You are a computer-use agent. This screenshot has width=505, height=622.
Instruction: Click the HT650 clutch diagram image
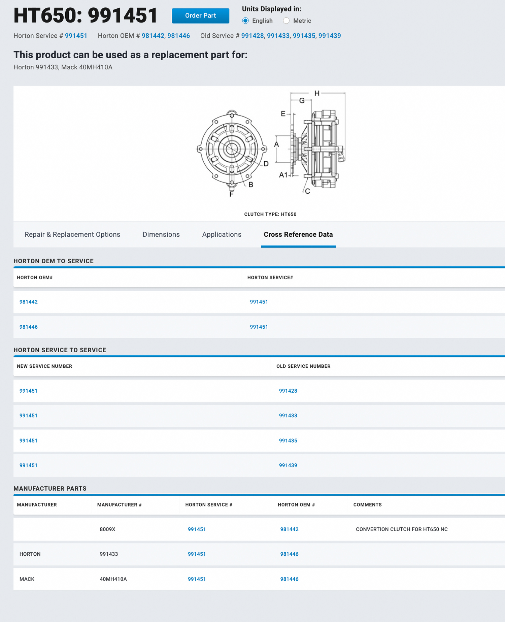(x=271, y=145)
